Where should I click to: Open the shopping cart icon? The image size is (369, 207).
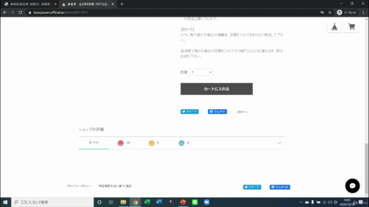(351, 27)
